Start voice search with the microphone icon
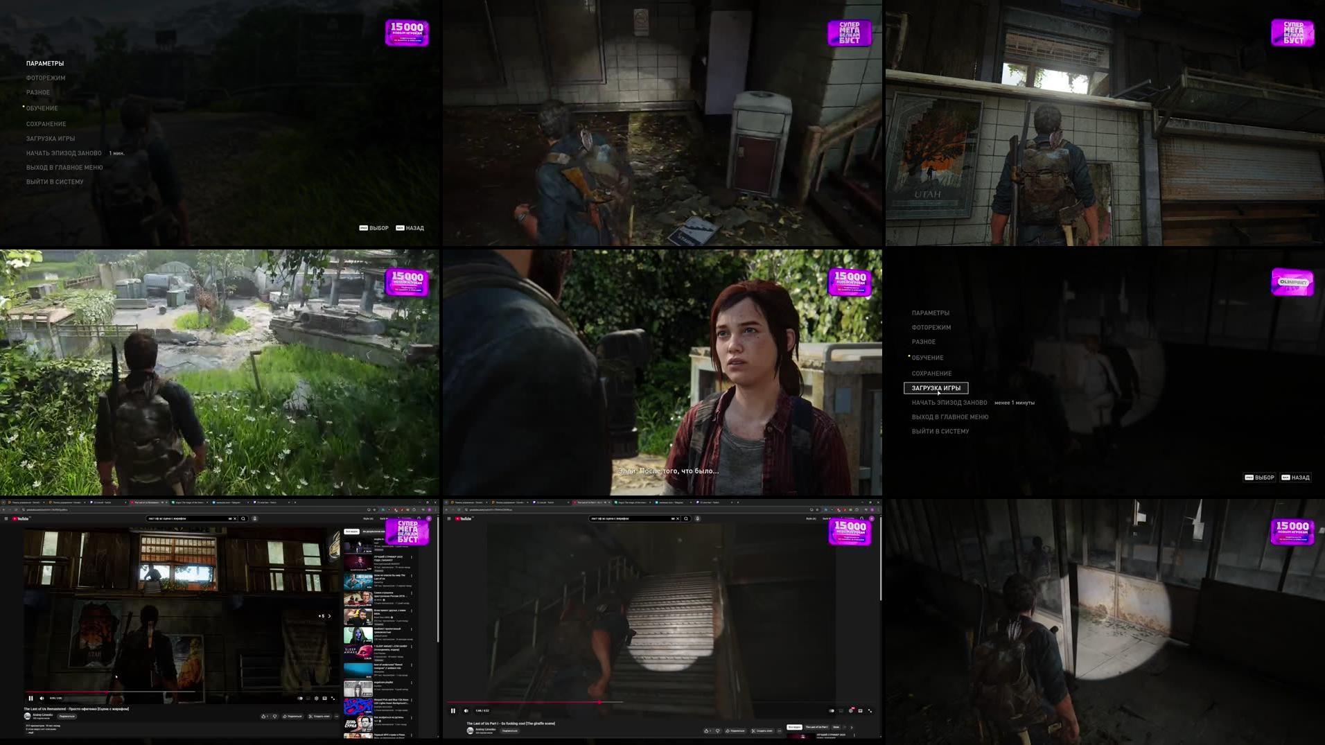This screenshot has height=745, width=1325. point(697,519)
